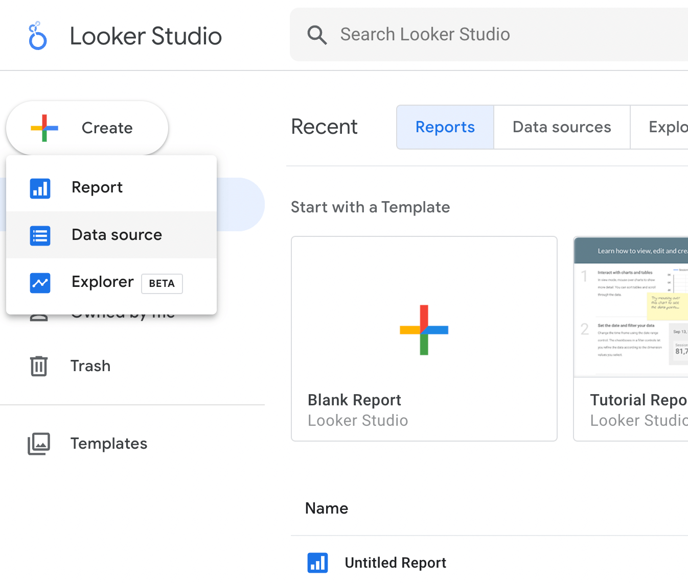The image size is (688, 583).
Task: Click the Start with a Template label
Action: tap(371, 207)
